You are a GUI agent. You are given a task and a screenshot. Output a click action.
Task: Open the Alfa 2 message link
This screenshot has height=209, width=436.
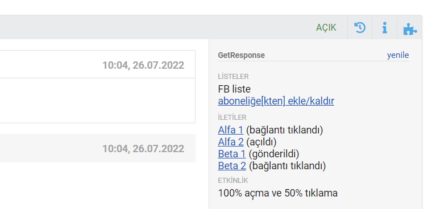[231, 142]
